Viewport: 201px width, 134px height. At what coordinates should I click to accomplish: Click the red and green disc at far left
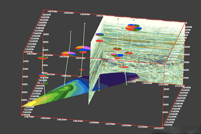click(x=43, y=58)
